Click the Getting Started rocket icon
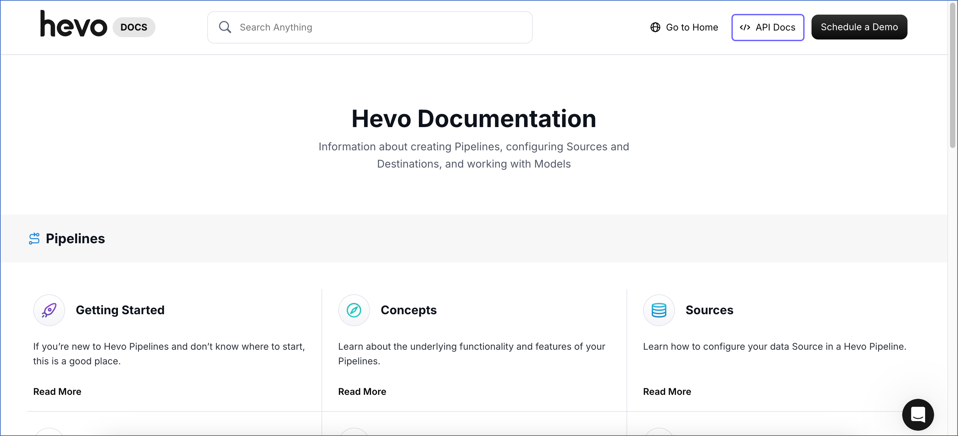This screenshot has height=436, width=958. [x=49, y=310]
